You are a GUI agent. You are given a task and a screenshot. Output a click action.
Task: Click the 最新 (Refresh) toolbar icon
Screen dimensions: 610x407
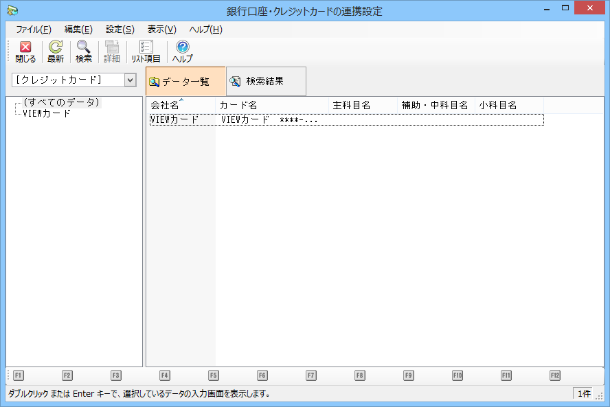point(56,51)
